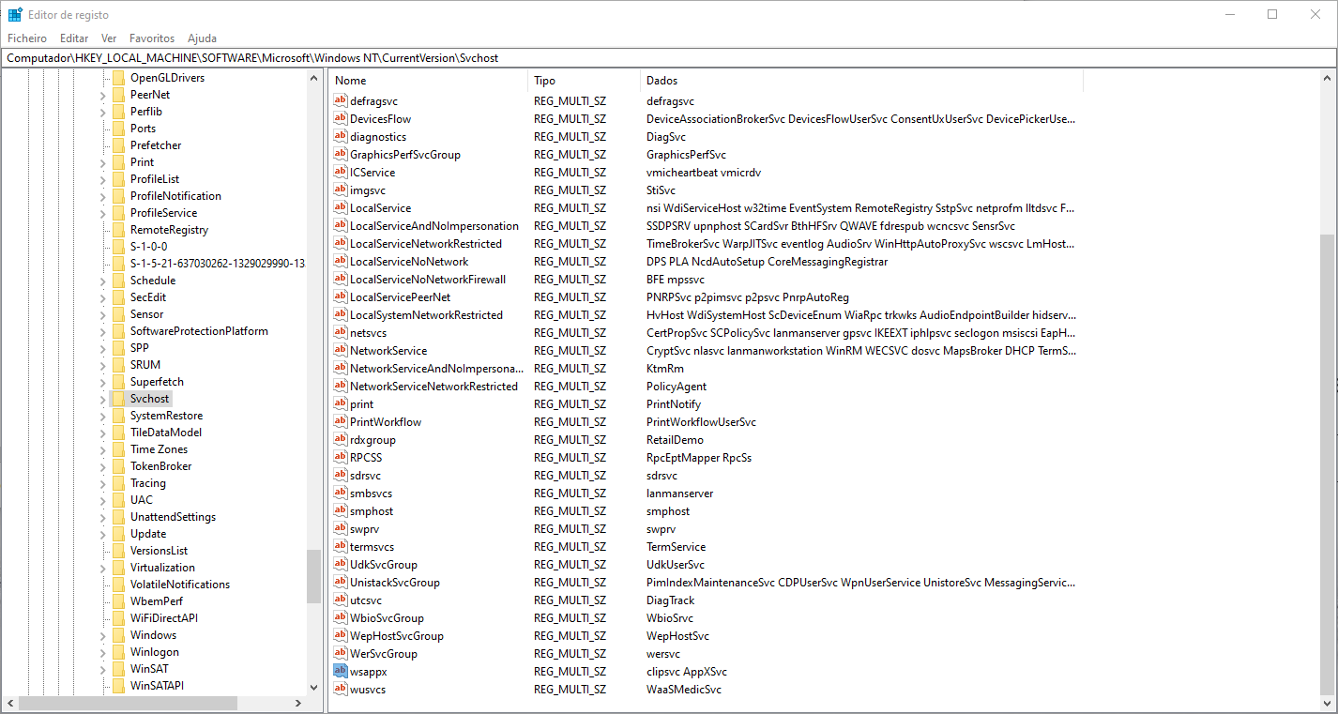The height and width of the screenshot is (714, 1338).
Task: Click the tree horizontal scroll left arrow
Action: tap(10, 704)
